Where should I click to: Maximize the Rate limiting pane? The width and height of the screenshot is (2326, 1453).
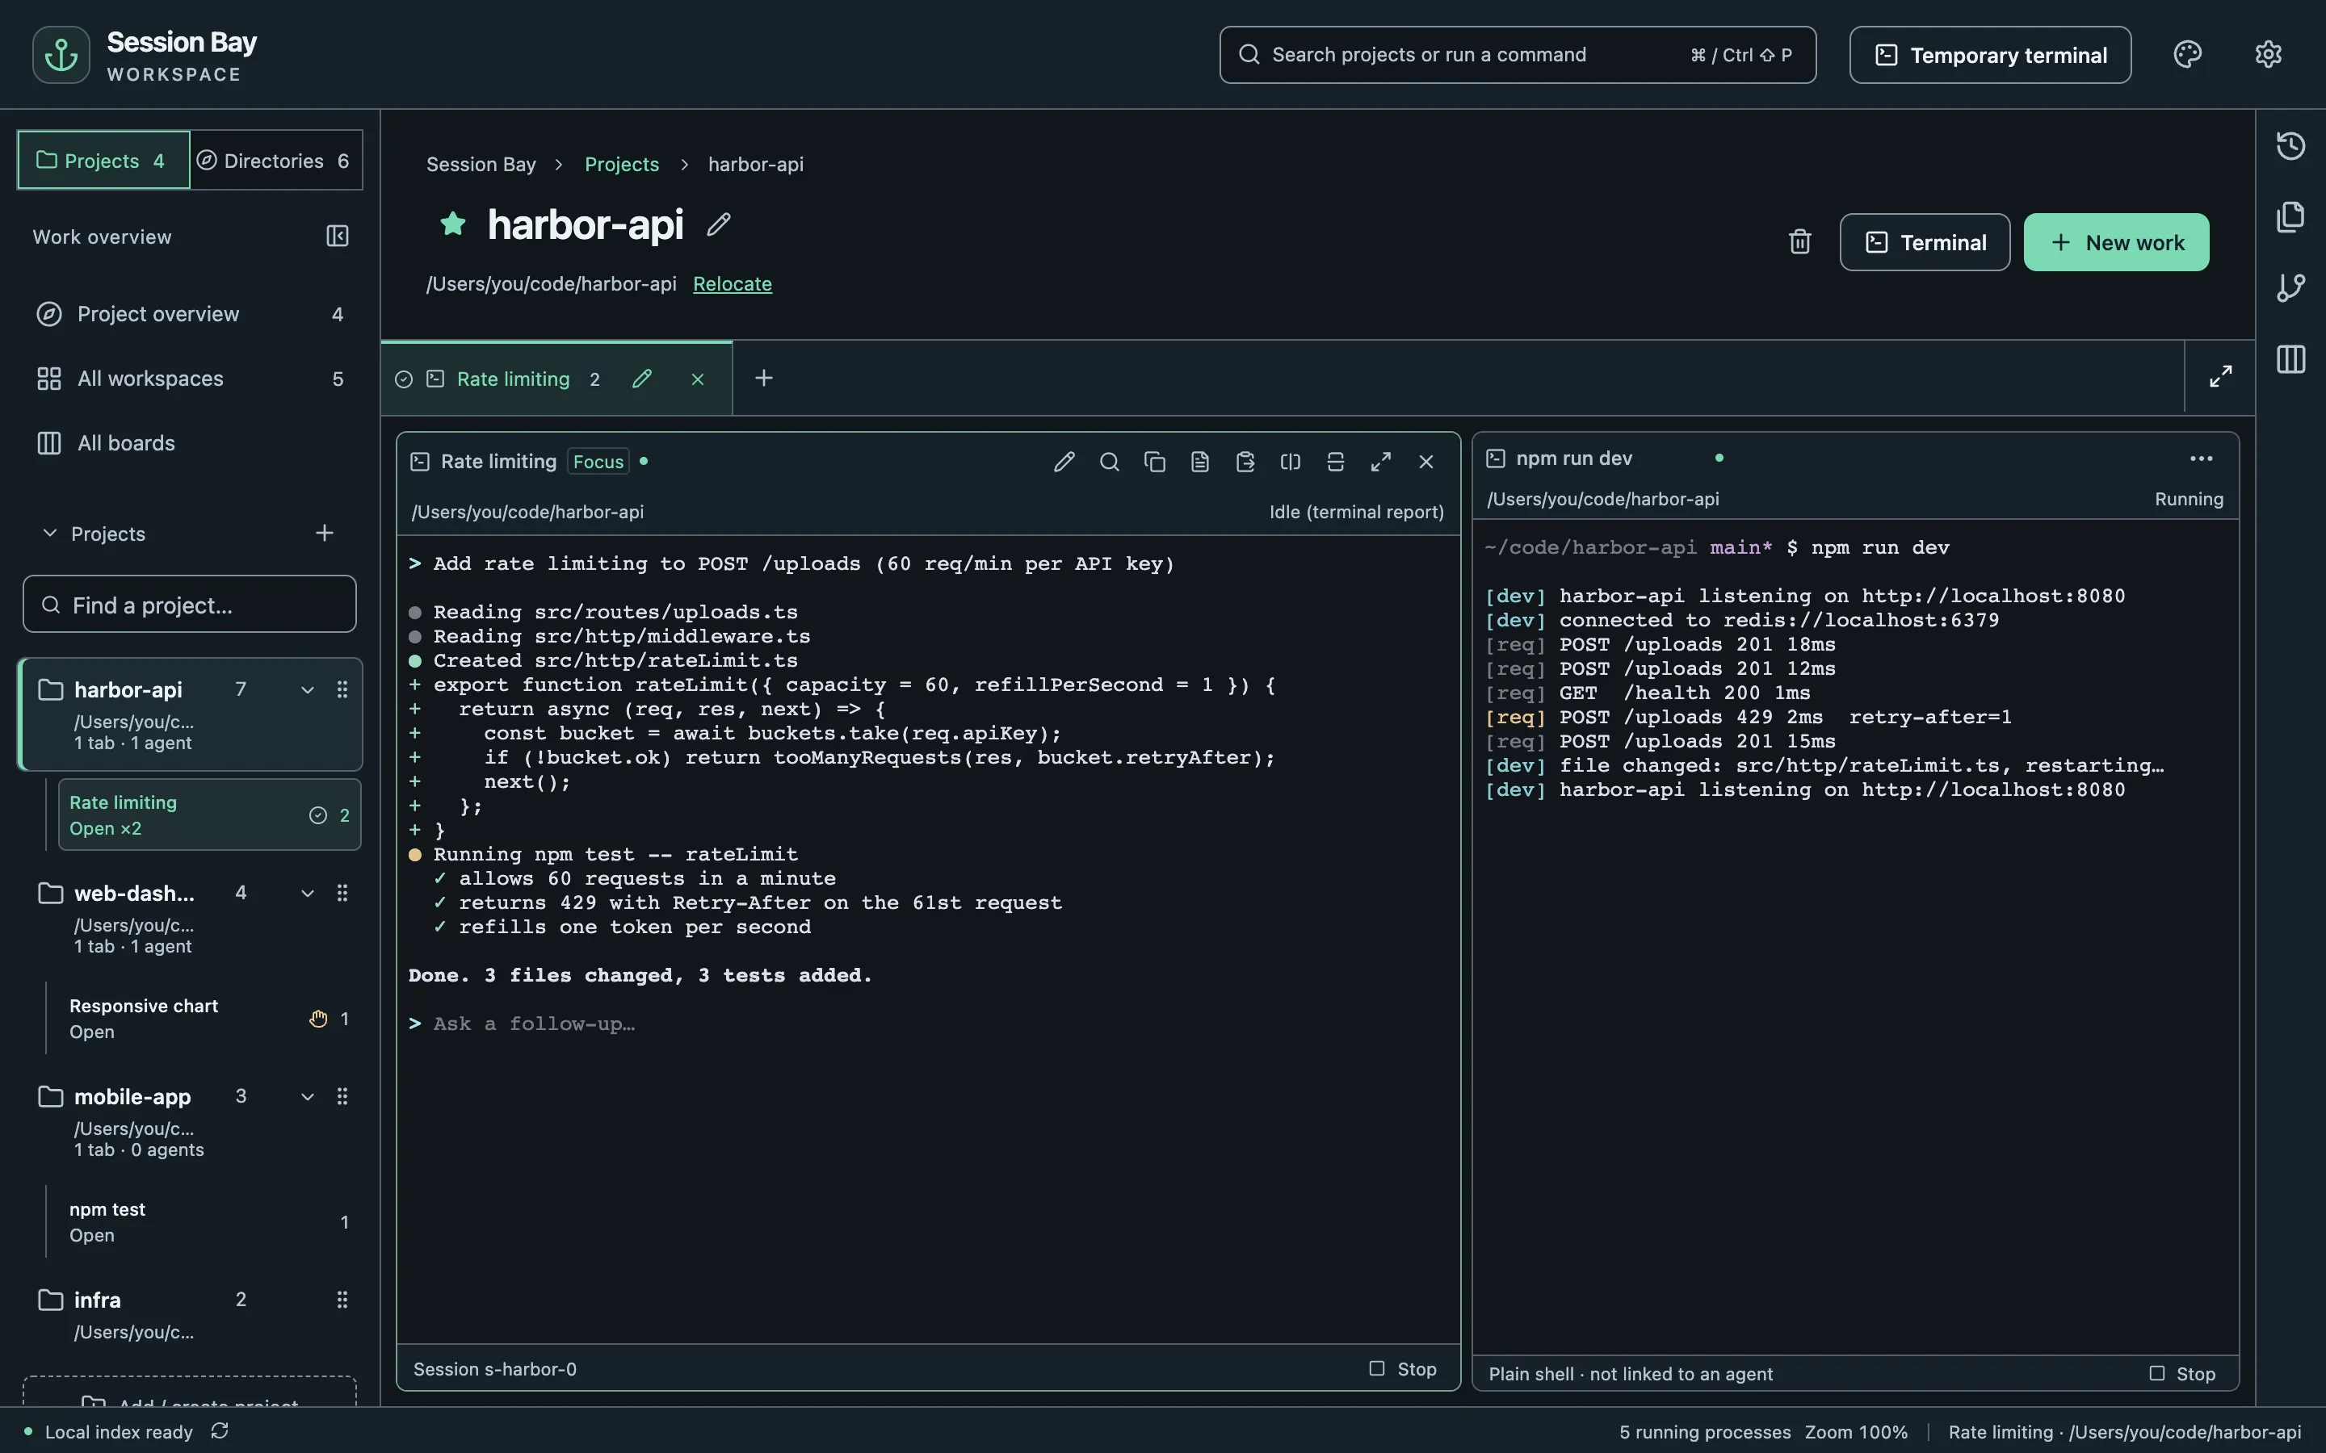(x=1380, y=463)
